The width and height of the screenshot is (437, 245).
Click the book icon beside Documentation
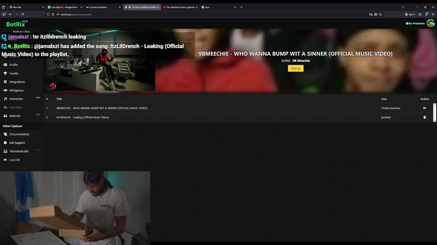(5, 134)
